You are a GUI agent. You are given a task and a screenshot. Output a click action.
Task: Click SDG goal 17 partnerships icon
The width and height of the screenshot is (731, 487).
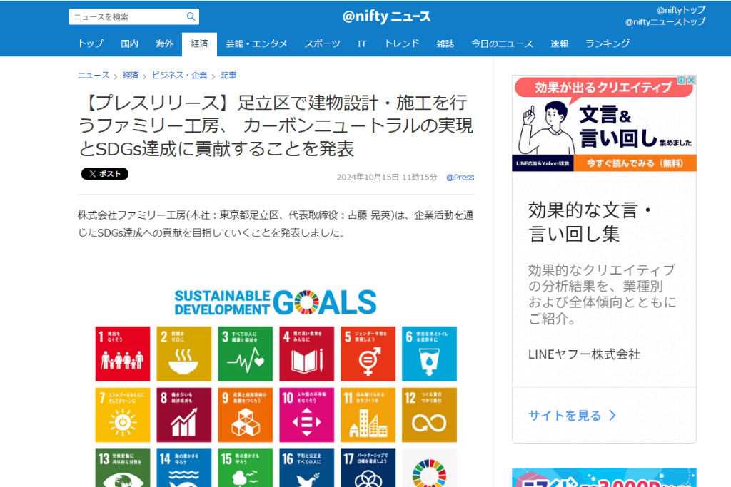coord(368,468)
